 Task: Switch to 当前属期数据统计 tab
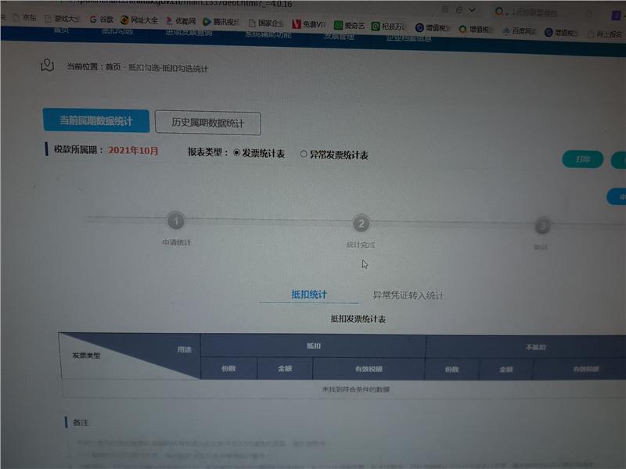tap(95, 121)
